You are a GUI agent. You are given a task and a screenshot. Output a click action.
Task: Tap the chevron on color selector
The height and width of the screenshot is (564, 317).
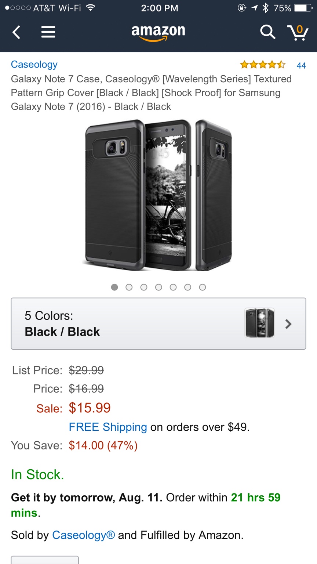point(288,324)
